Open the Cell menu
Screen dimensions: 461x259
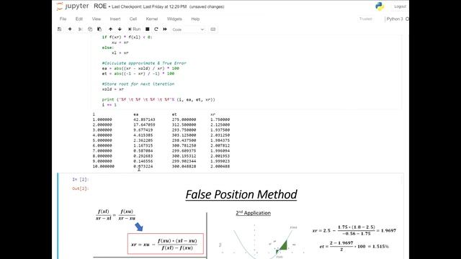[x=133, y=19]
